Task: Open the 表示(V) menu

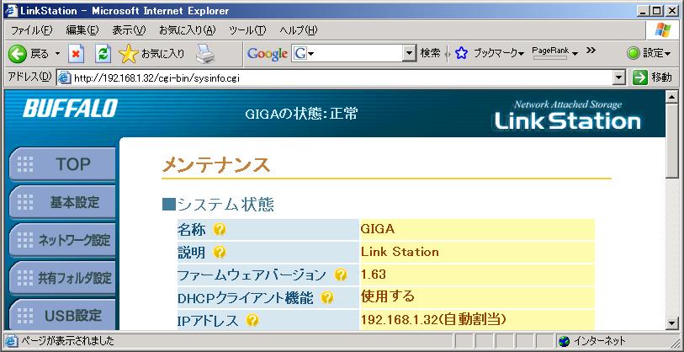Action: (x=129, y=30)
